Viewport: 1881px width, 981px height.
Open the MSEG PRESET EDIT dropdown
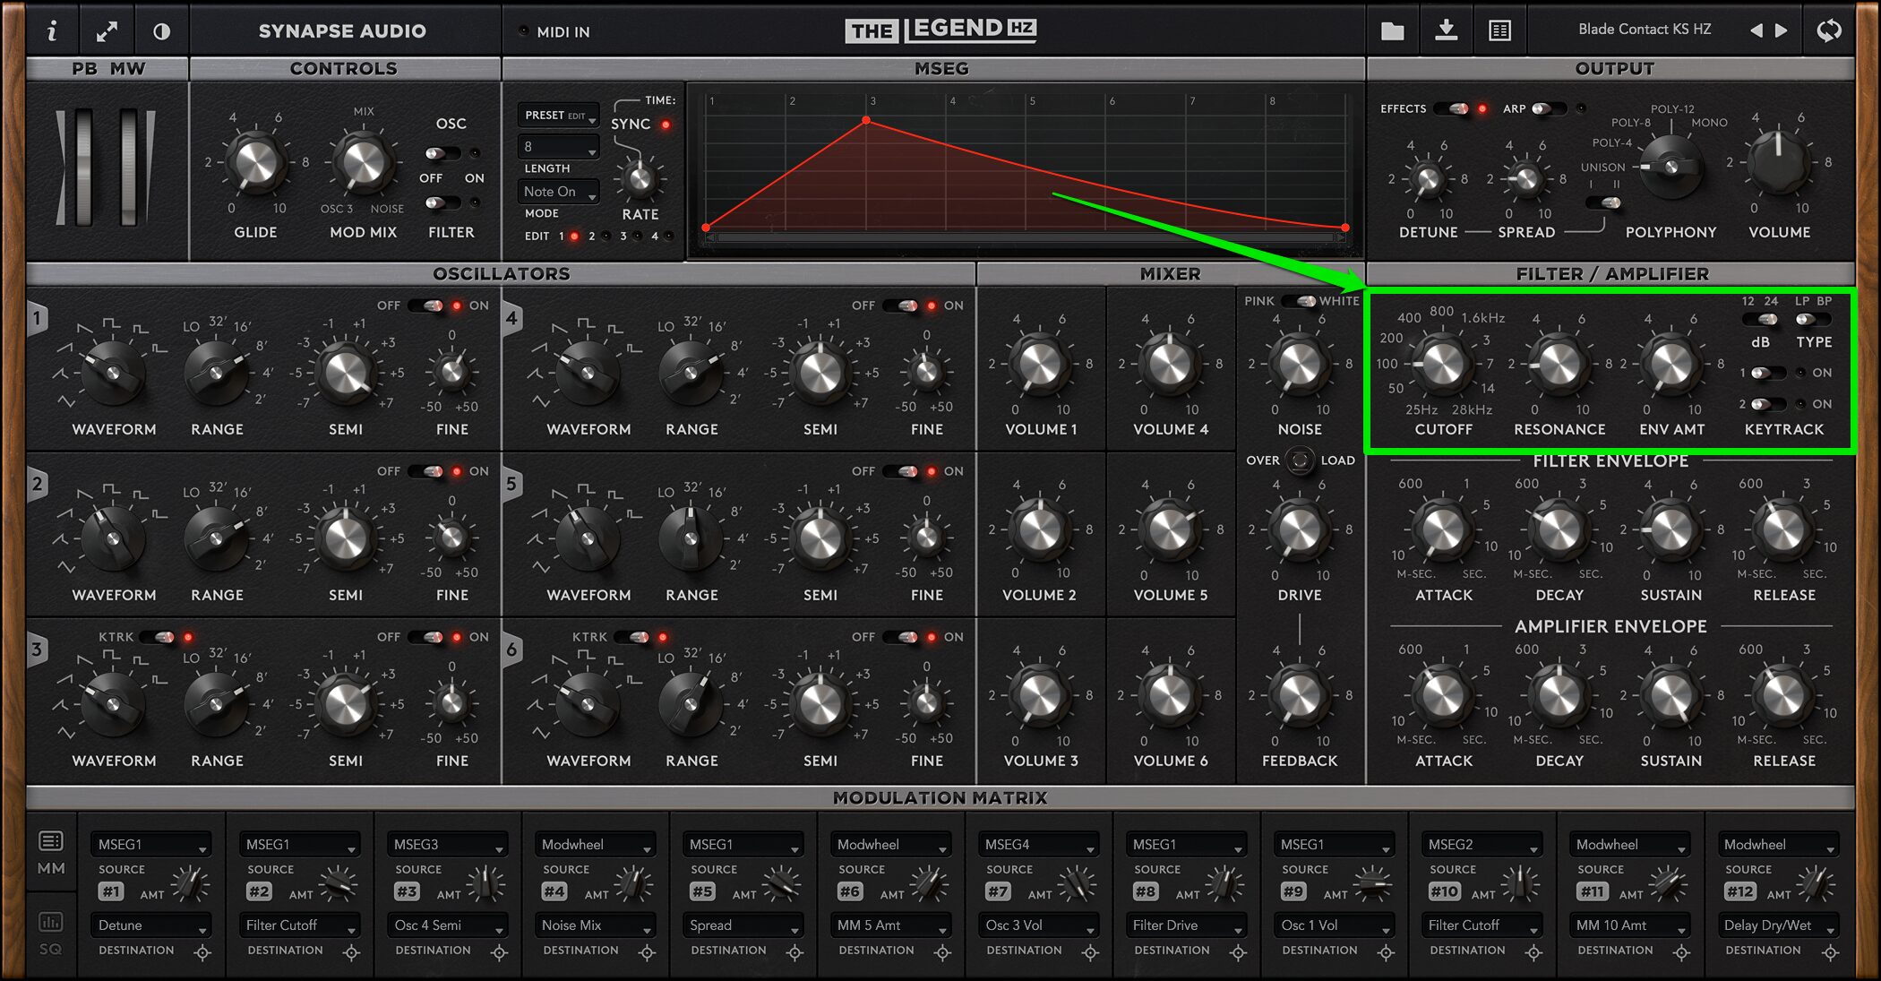point(559,116)
